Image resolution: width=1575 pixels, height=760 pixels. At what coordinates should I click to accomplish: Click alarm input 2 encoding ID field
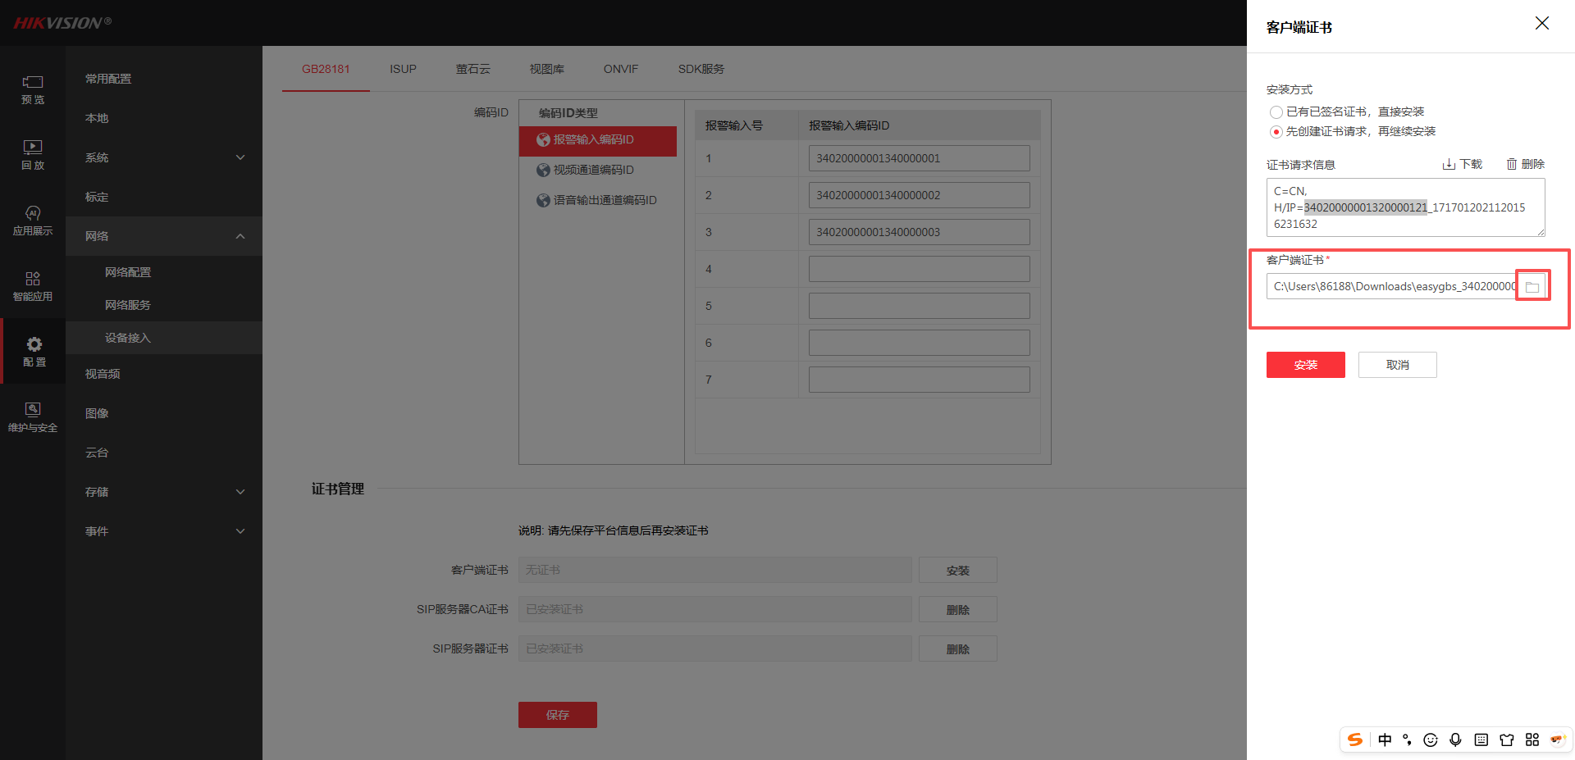[x=919, y=195]
